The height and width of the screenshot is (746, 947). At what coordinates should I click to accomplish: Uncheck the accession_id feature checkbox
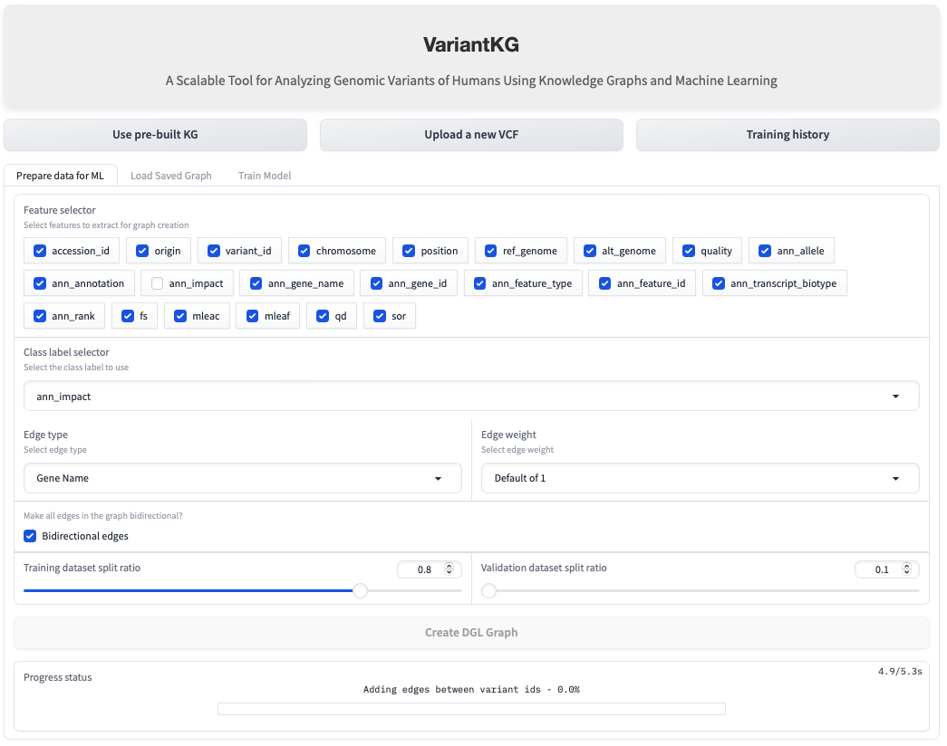click(x=40, y=251)
